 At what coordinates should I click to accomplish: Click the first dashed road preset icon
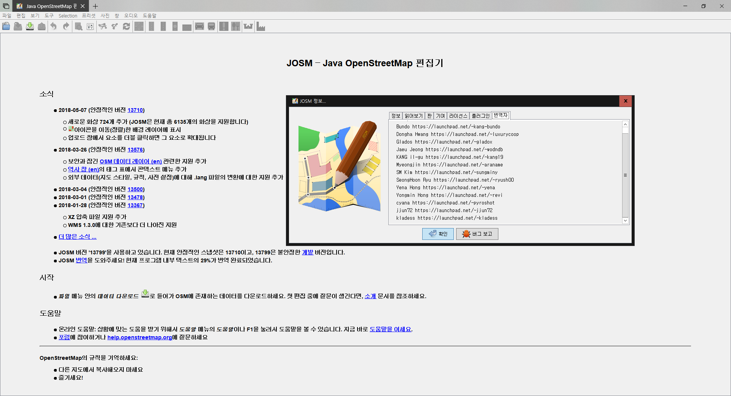point(151,26)
